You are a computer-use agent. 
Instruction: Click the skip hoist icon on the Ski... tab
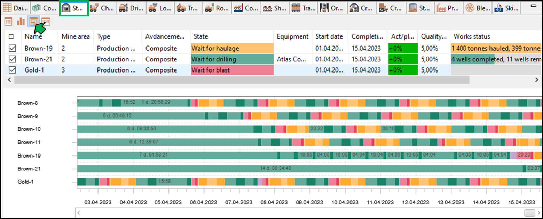499,8
